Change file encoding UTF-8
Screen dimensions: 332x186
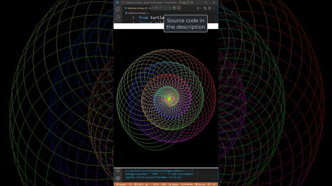[156, 184]
